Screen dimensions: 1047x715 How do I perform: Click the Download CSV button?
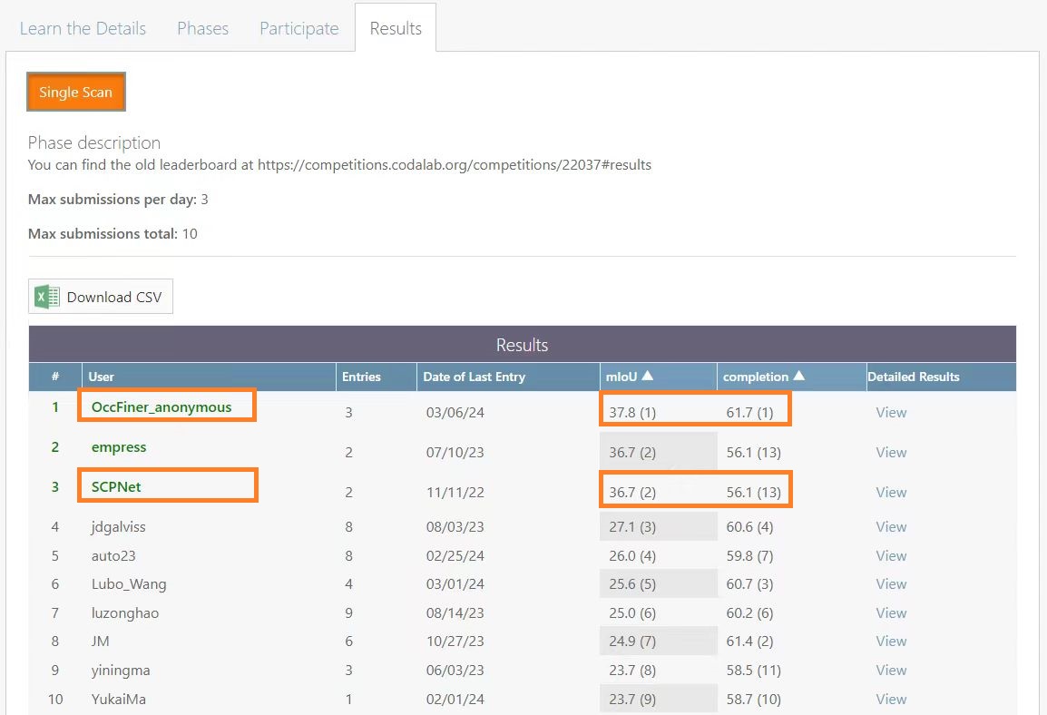click(101, 297)
